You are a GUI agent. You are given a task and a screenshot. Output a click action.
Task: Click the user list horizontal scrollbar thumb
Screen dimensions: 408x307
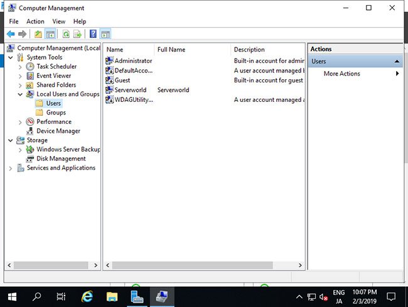192,265
